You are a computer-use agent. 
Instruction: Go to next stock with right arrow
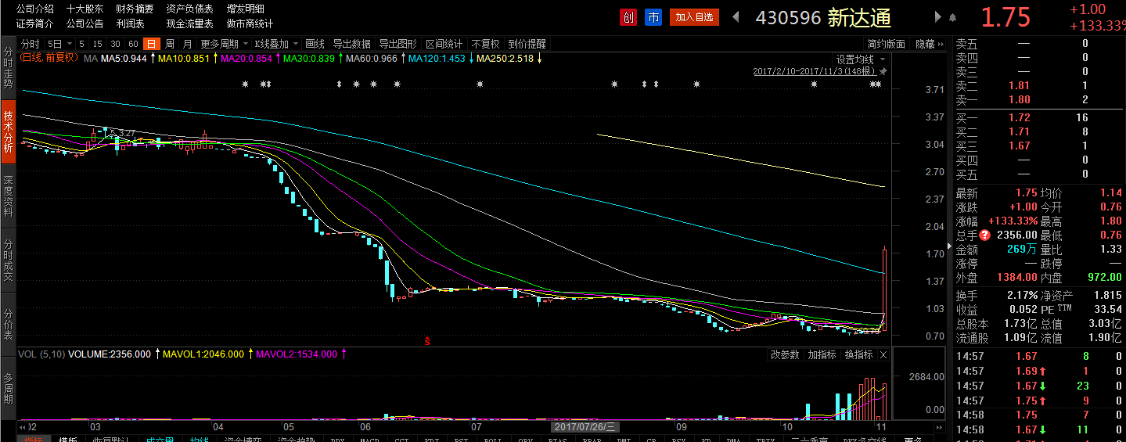(x=937, y=17)
